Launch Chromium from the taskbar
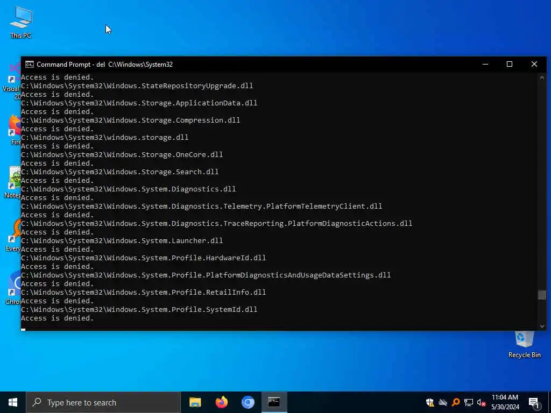The width and height of the screenshot is (551, 413). tap(248, 402)
